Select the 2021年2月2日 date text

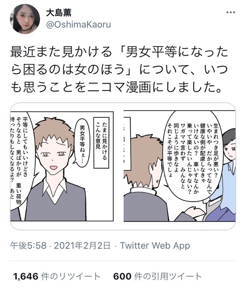[82, 245]
